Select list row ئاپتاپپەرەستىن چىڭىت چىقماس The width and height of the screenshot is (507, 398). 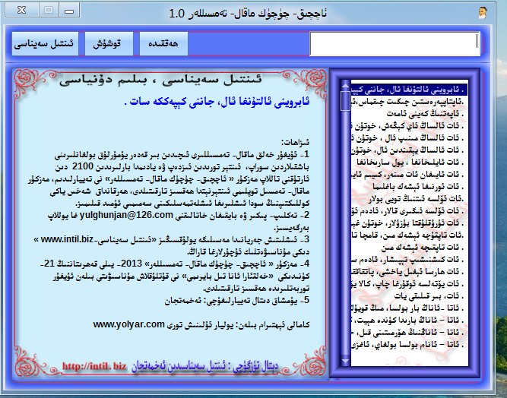click(x=410, y=102)
